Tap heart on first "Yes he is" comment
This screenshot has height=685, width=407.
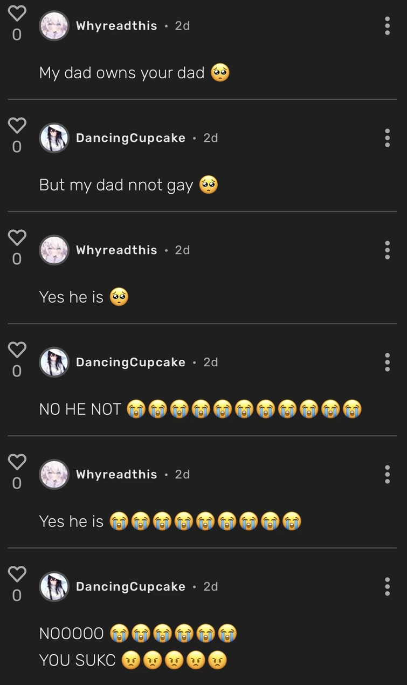tap(17, 237)
